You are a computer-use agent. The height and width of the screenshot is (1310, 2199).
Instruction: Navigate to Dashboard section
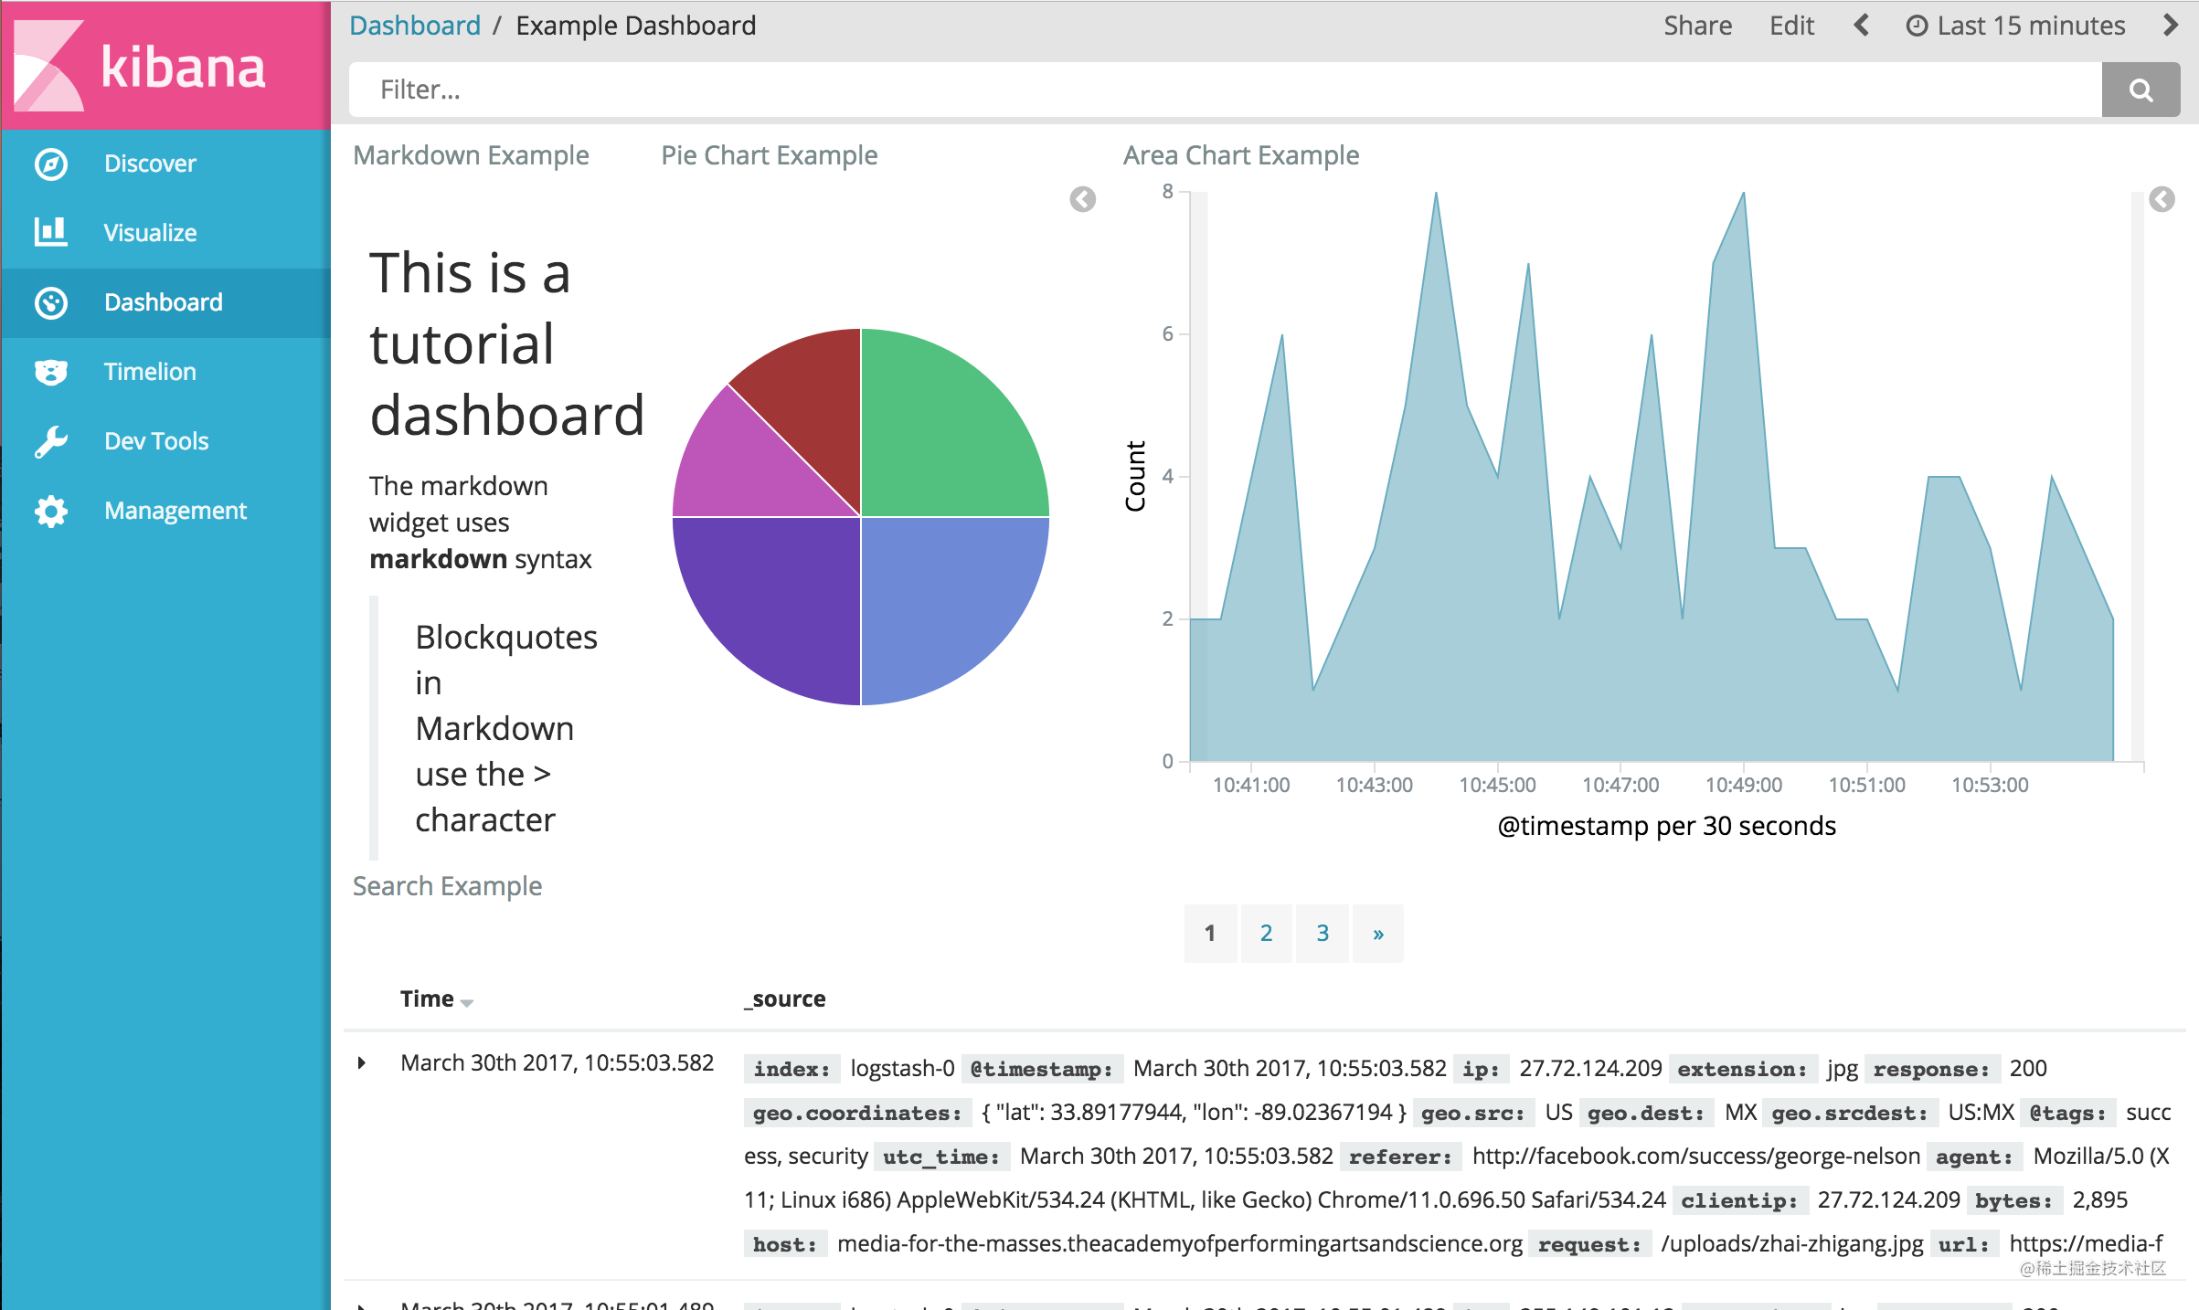tap(165, 301)
